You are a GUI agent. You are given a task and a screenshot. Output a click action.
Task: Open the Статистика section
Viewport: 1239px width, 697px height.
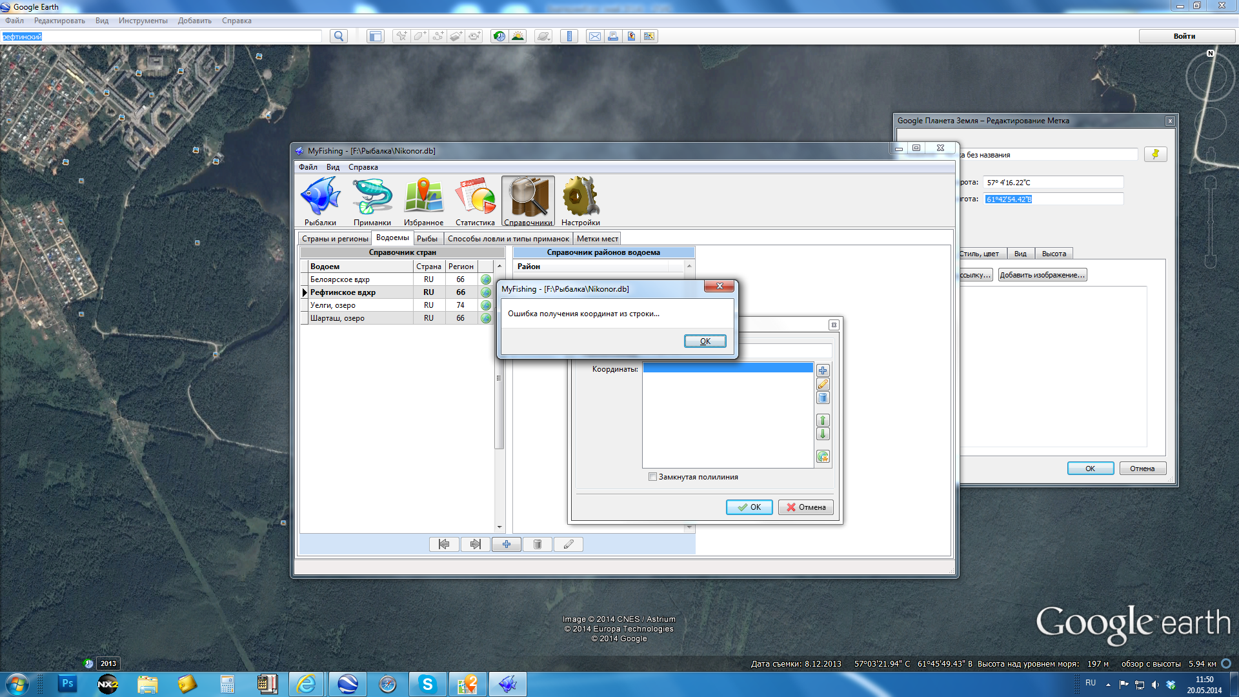point(476,201)
